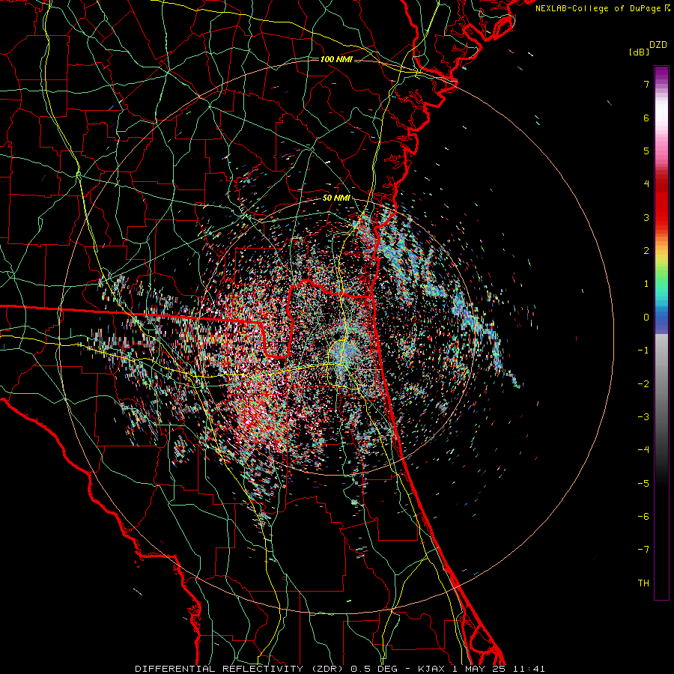Click the -1 value on color scale
674x674 pixels.
coord(643,350)
